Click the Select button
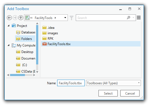 pyautogui.click(x=108, y=93)
